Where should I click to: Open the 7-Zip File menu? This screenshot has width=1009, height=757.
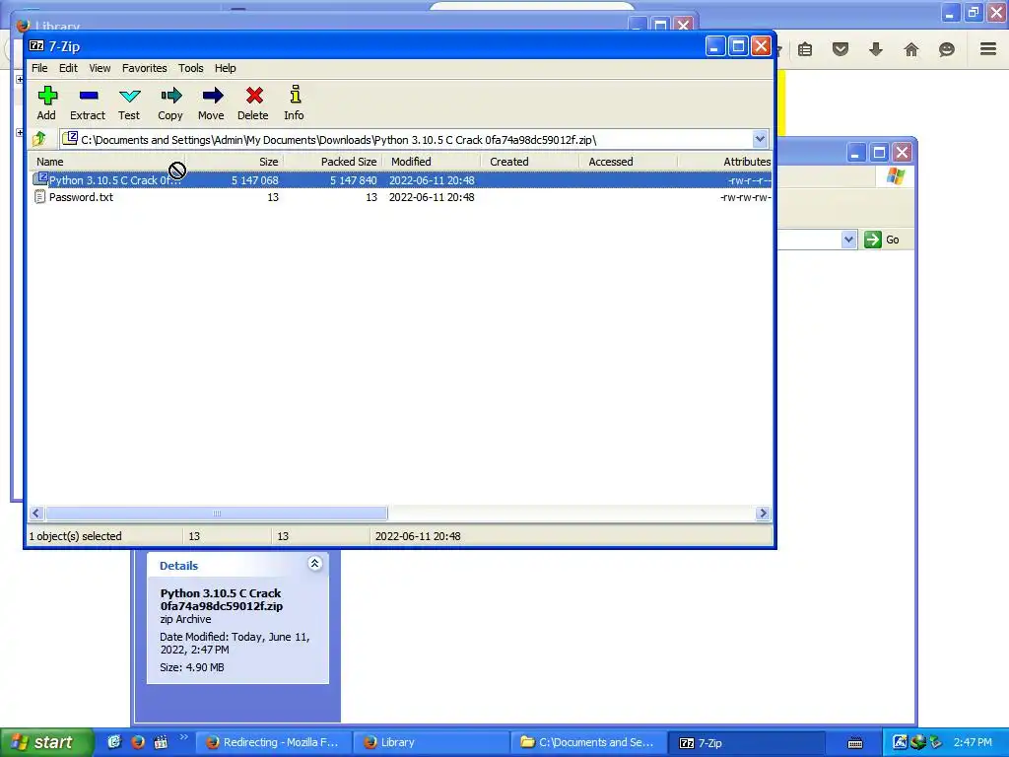coord(39,68)
